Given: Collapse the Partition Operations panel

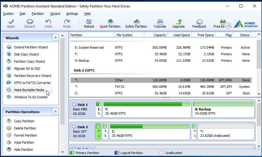Looking at the screenshot, I should tap(55, 112).
